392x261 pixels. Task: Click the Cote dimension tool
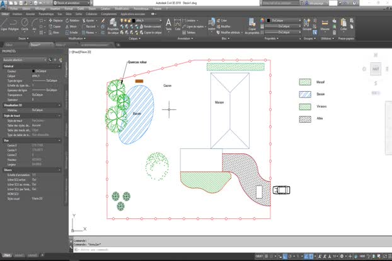click(x=178, y=25)
